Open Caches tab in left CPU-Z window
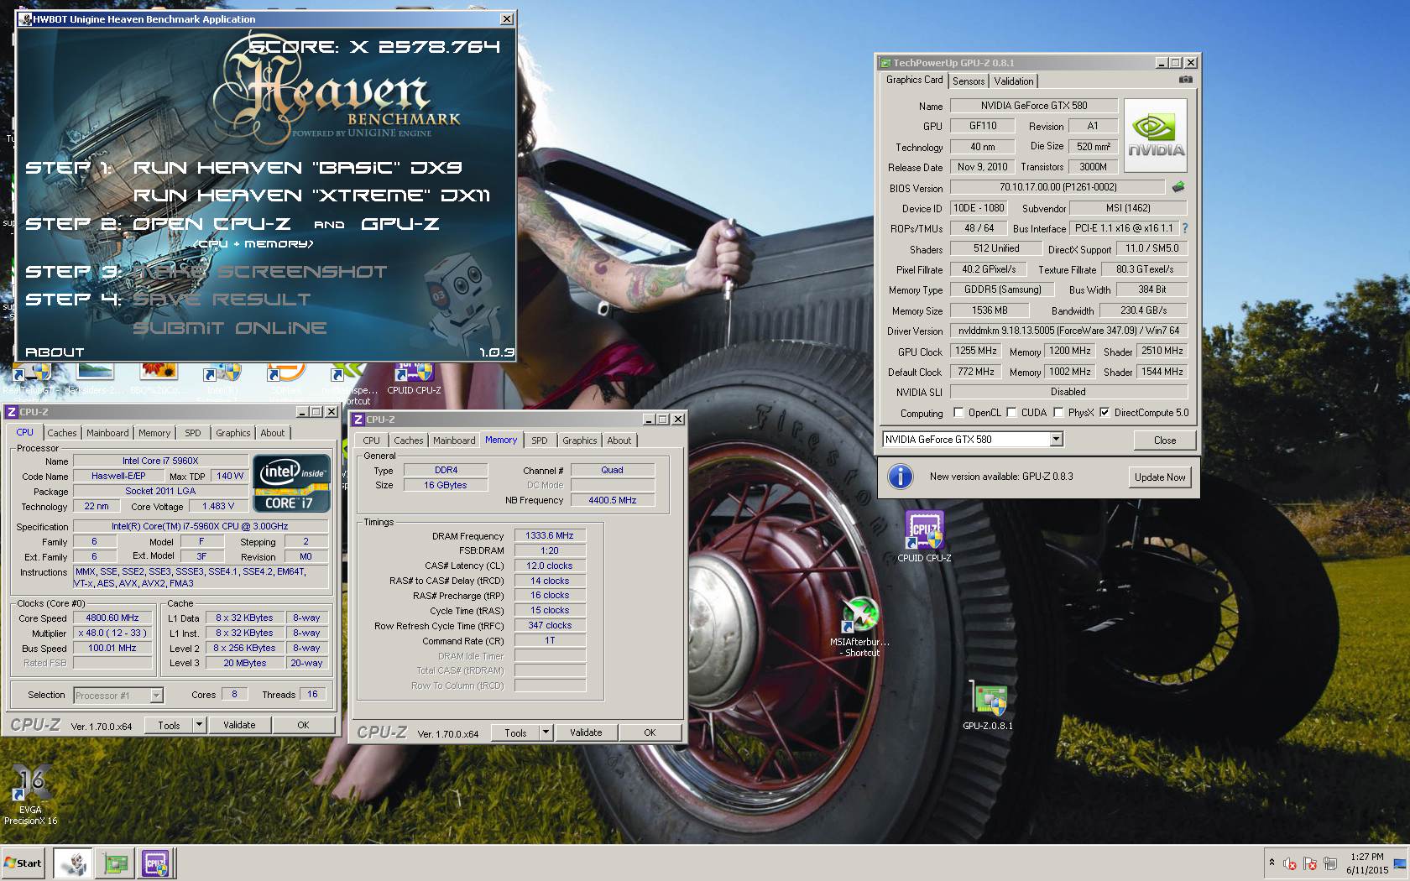 [x=62, y=433]
